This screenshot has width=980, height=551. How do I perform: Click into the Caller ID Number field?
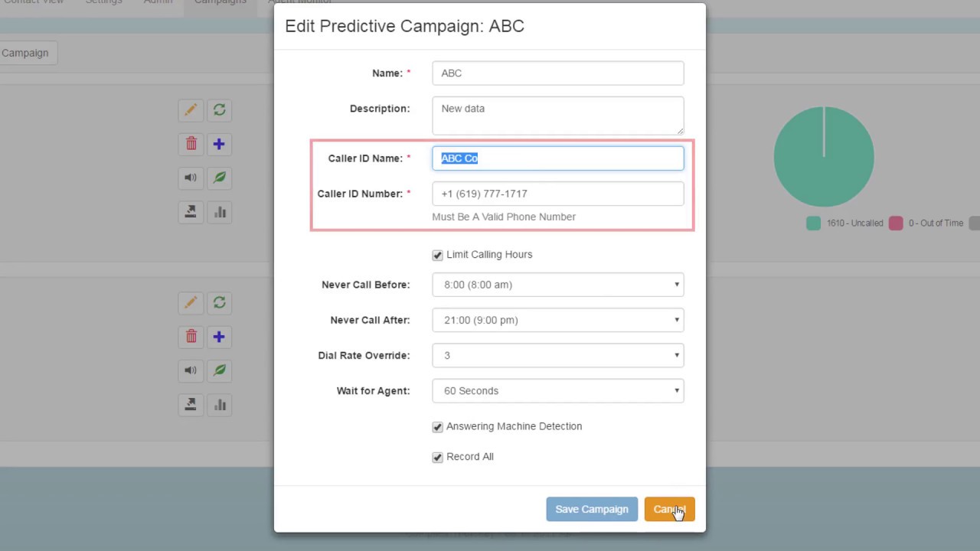point(557,194)
